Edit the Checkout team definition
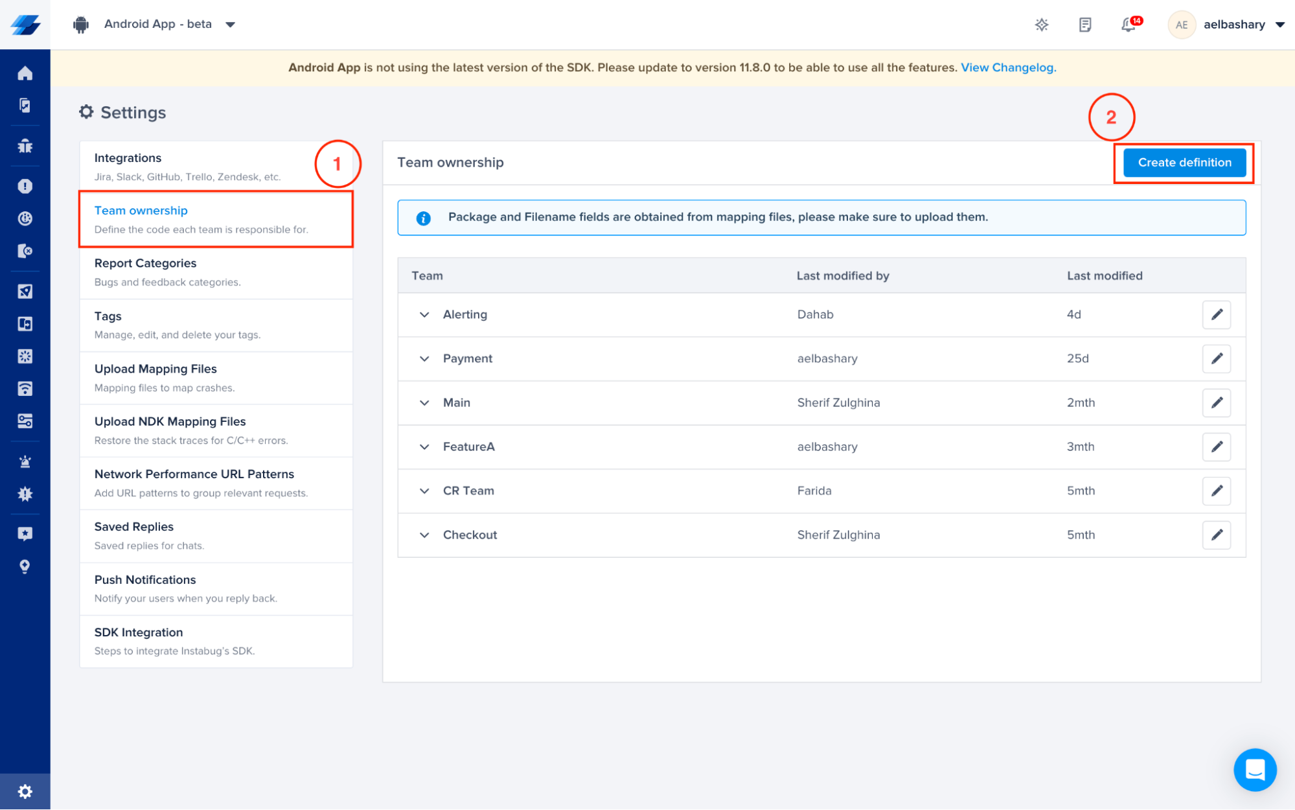 [1216, 535]
